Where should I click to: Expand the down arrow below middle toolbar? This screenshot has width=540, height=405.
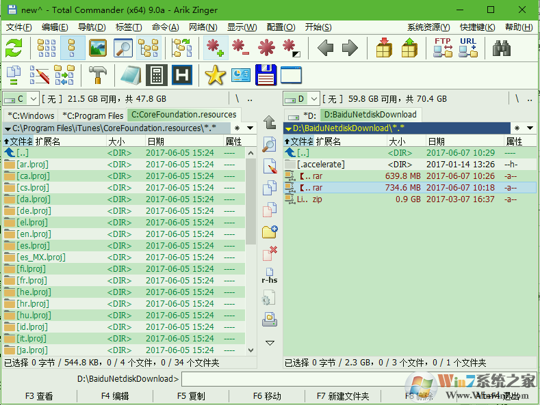tap(270, 342)
